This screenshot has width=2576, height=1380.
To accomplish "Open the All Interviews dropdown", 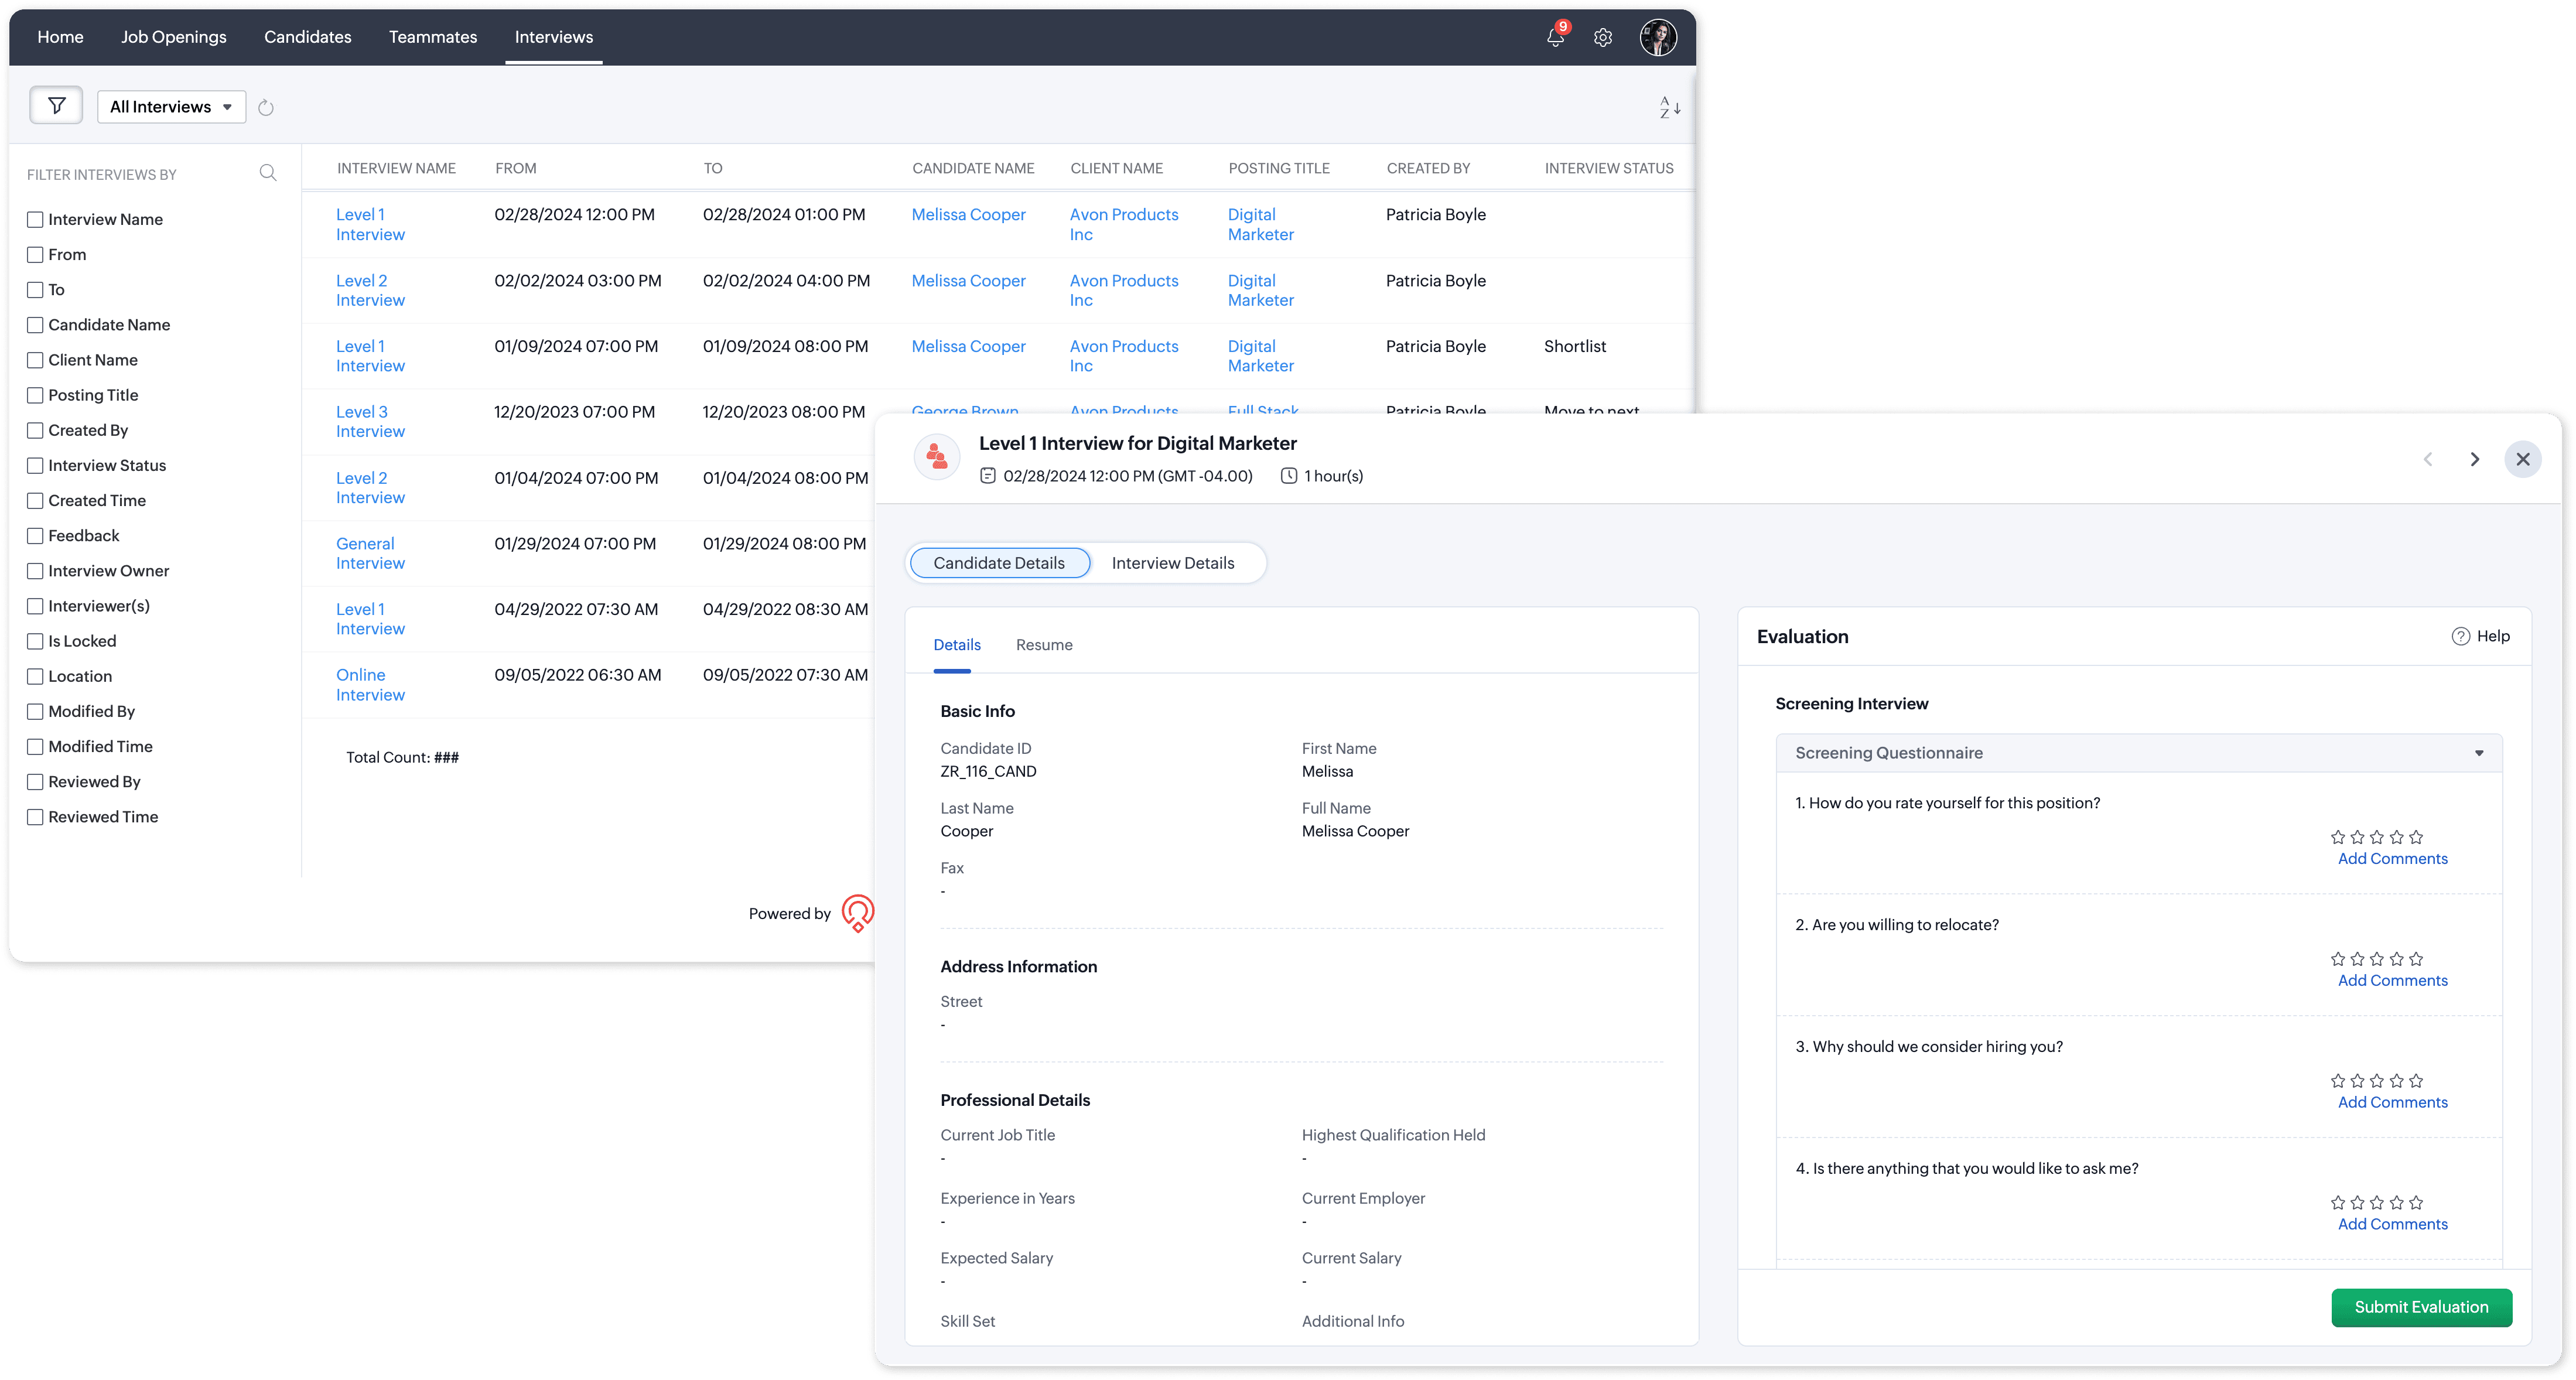I will pos(171,107).
